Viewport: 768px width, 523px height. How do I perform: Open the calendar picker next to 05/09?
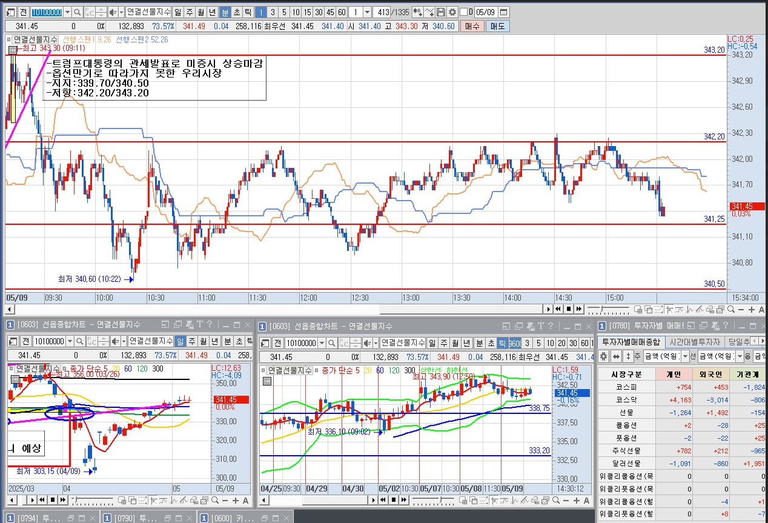(503, 12)
